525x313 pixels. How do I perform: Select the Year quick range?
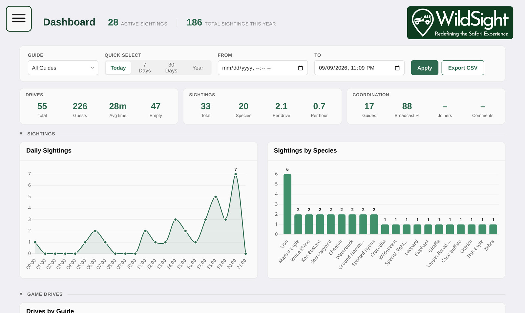point(198,68)
